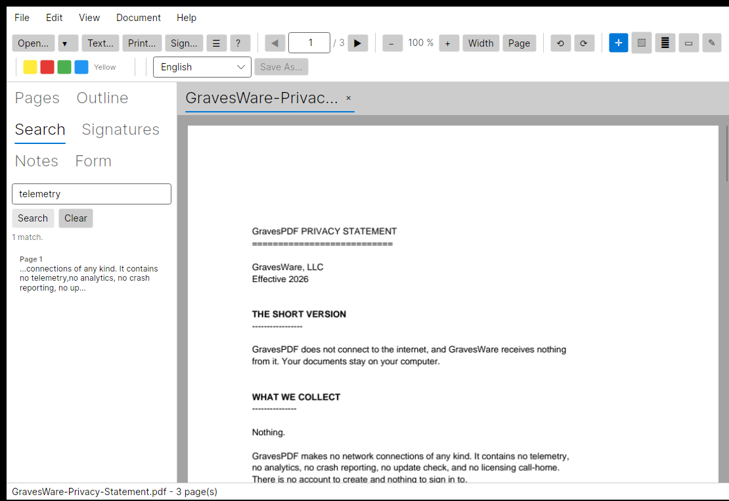The width and height of the screenshot is (729, 501).
Task: Go to the next page with the right arrow
Action: (x=357, y=43)
